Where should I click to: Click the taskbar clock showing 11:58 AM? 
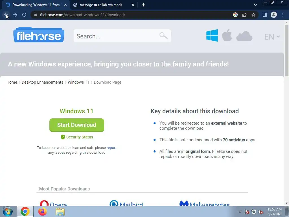[275, 212]
